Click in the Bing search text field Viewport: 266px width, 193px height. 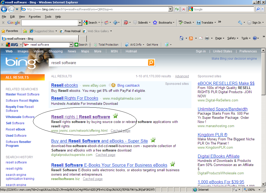point(98,63)
